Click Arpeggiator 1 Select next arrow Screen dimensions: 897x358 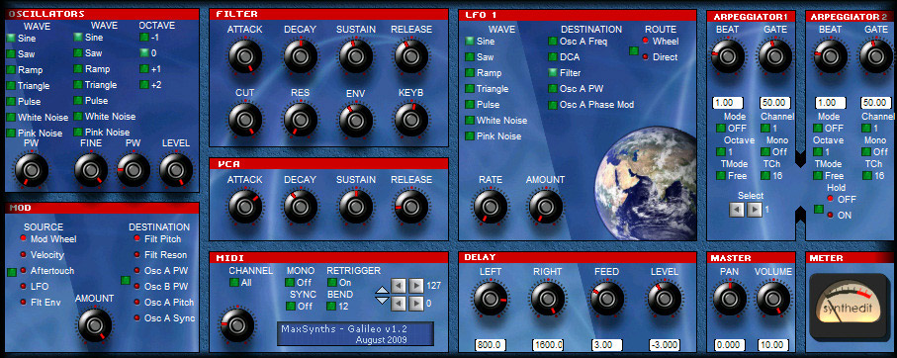click(x=755, y=210)
